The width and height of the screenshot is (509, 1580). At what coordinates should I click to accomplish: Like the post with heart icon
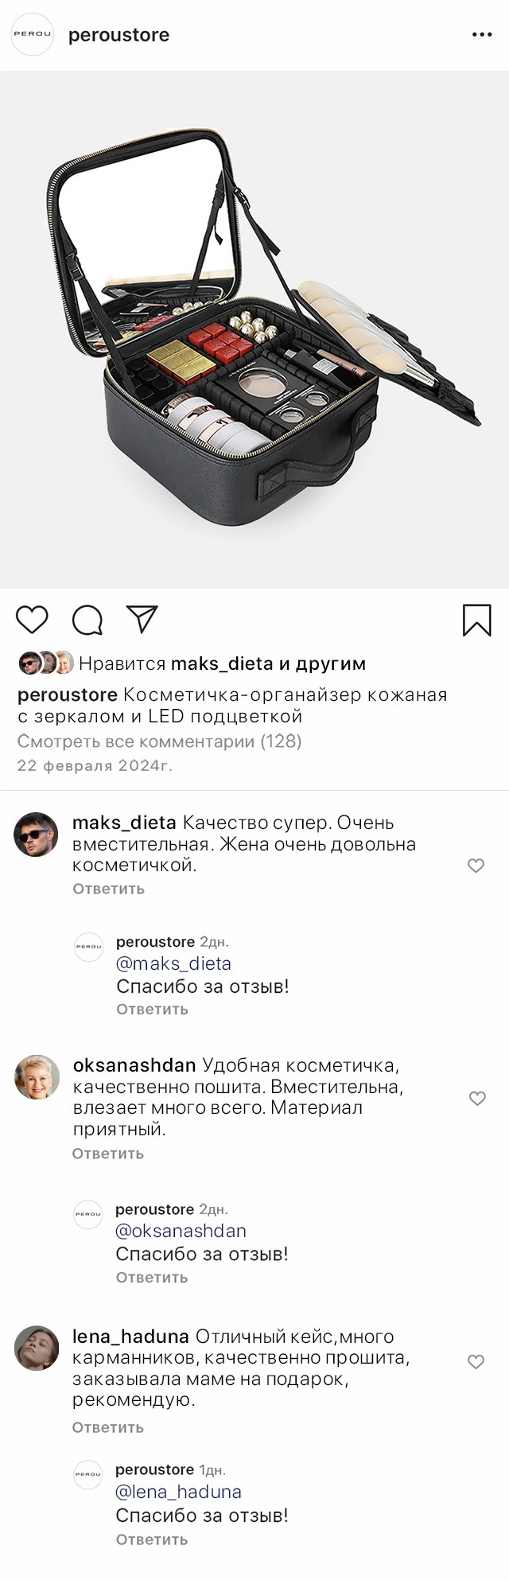point(33,620)
